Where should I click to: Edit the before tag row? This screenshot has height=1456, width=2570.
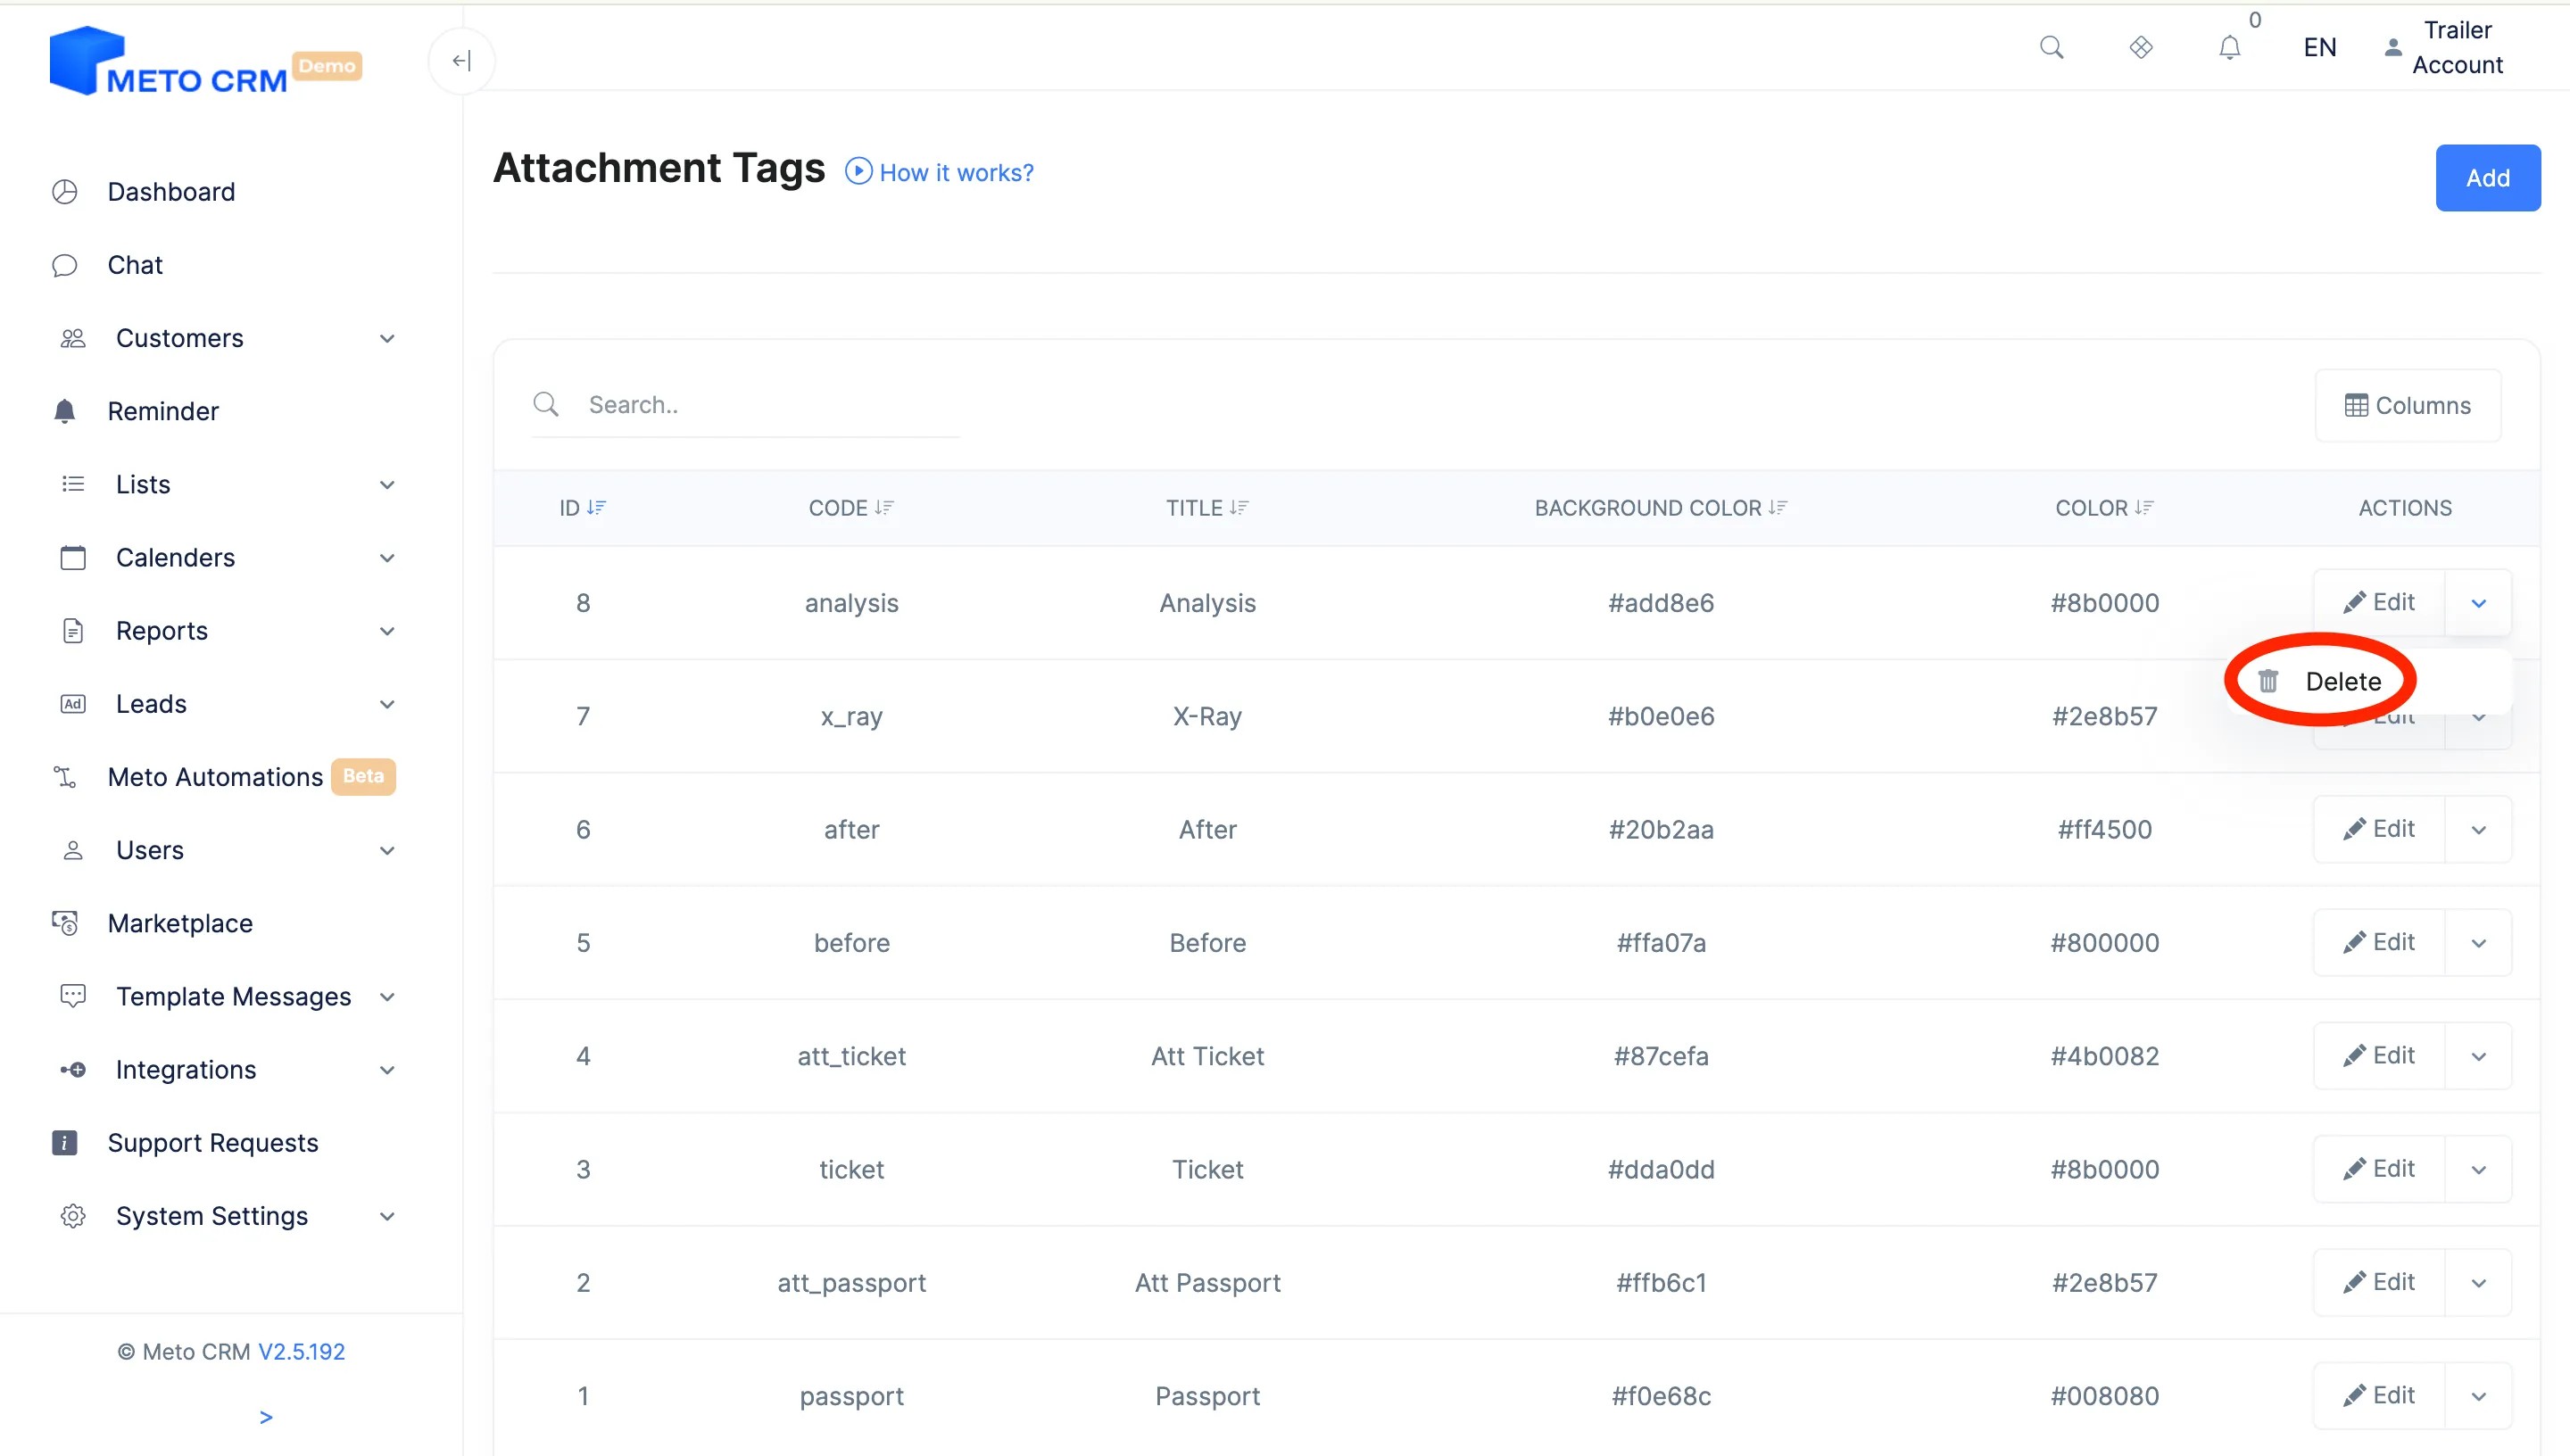pyautogui.click(x=2378, y=942)
